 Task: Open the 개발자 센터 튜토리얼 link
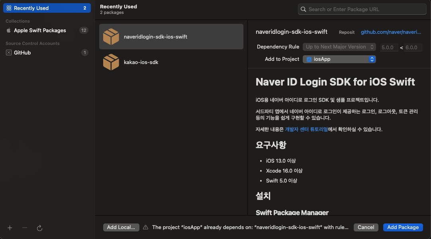tap(306, 130)
